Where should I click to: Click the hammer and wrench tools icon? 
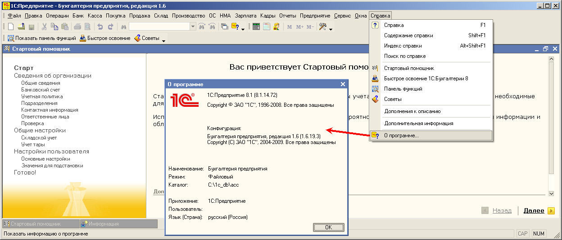point(322,27)
